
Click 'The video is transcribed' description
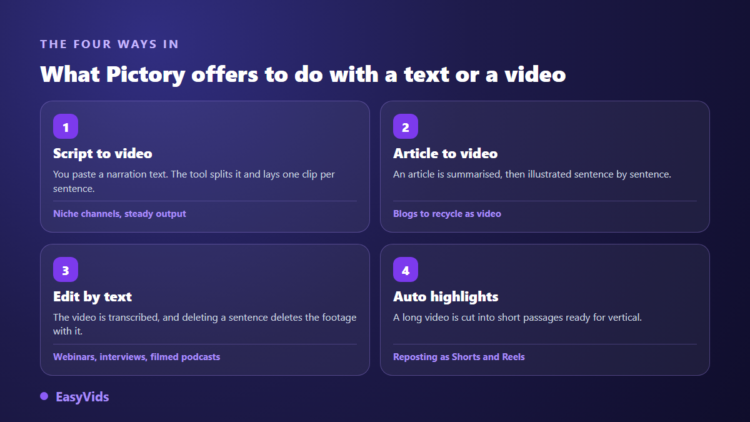click(x=205, y=324)
